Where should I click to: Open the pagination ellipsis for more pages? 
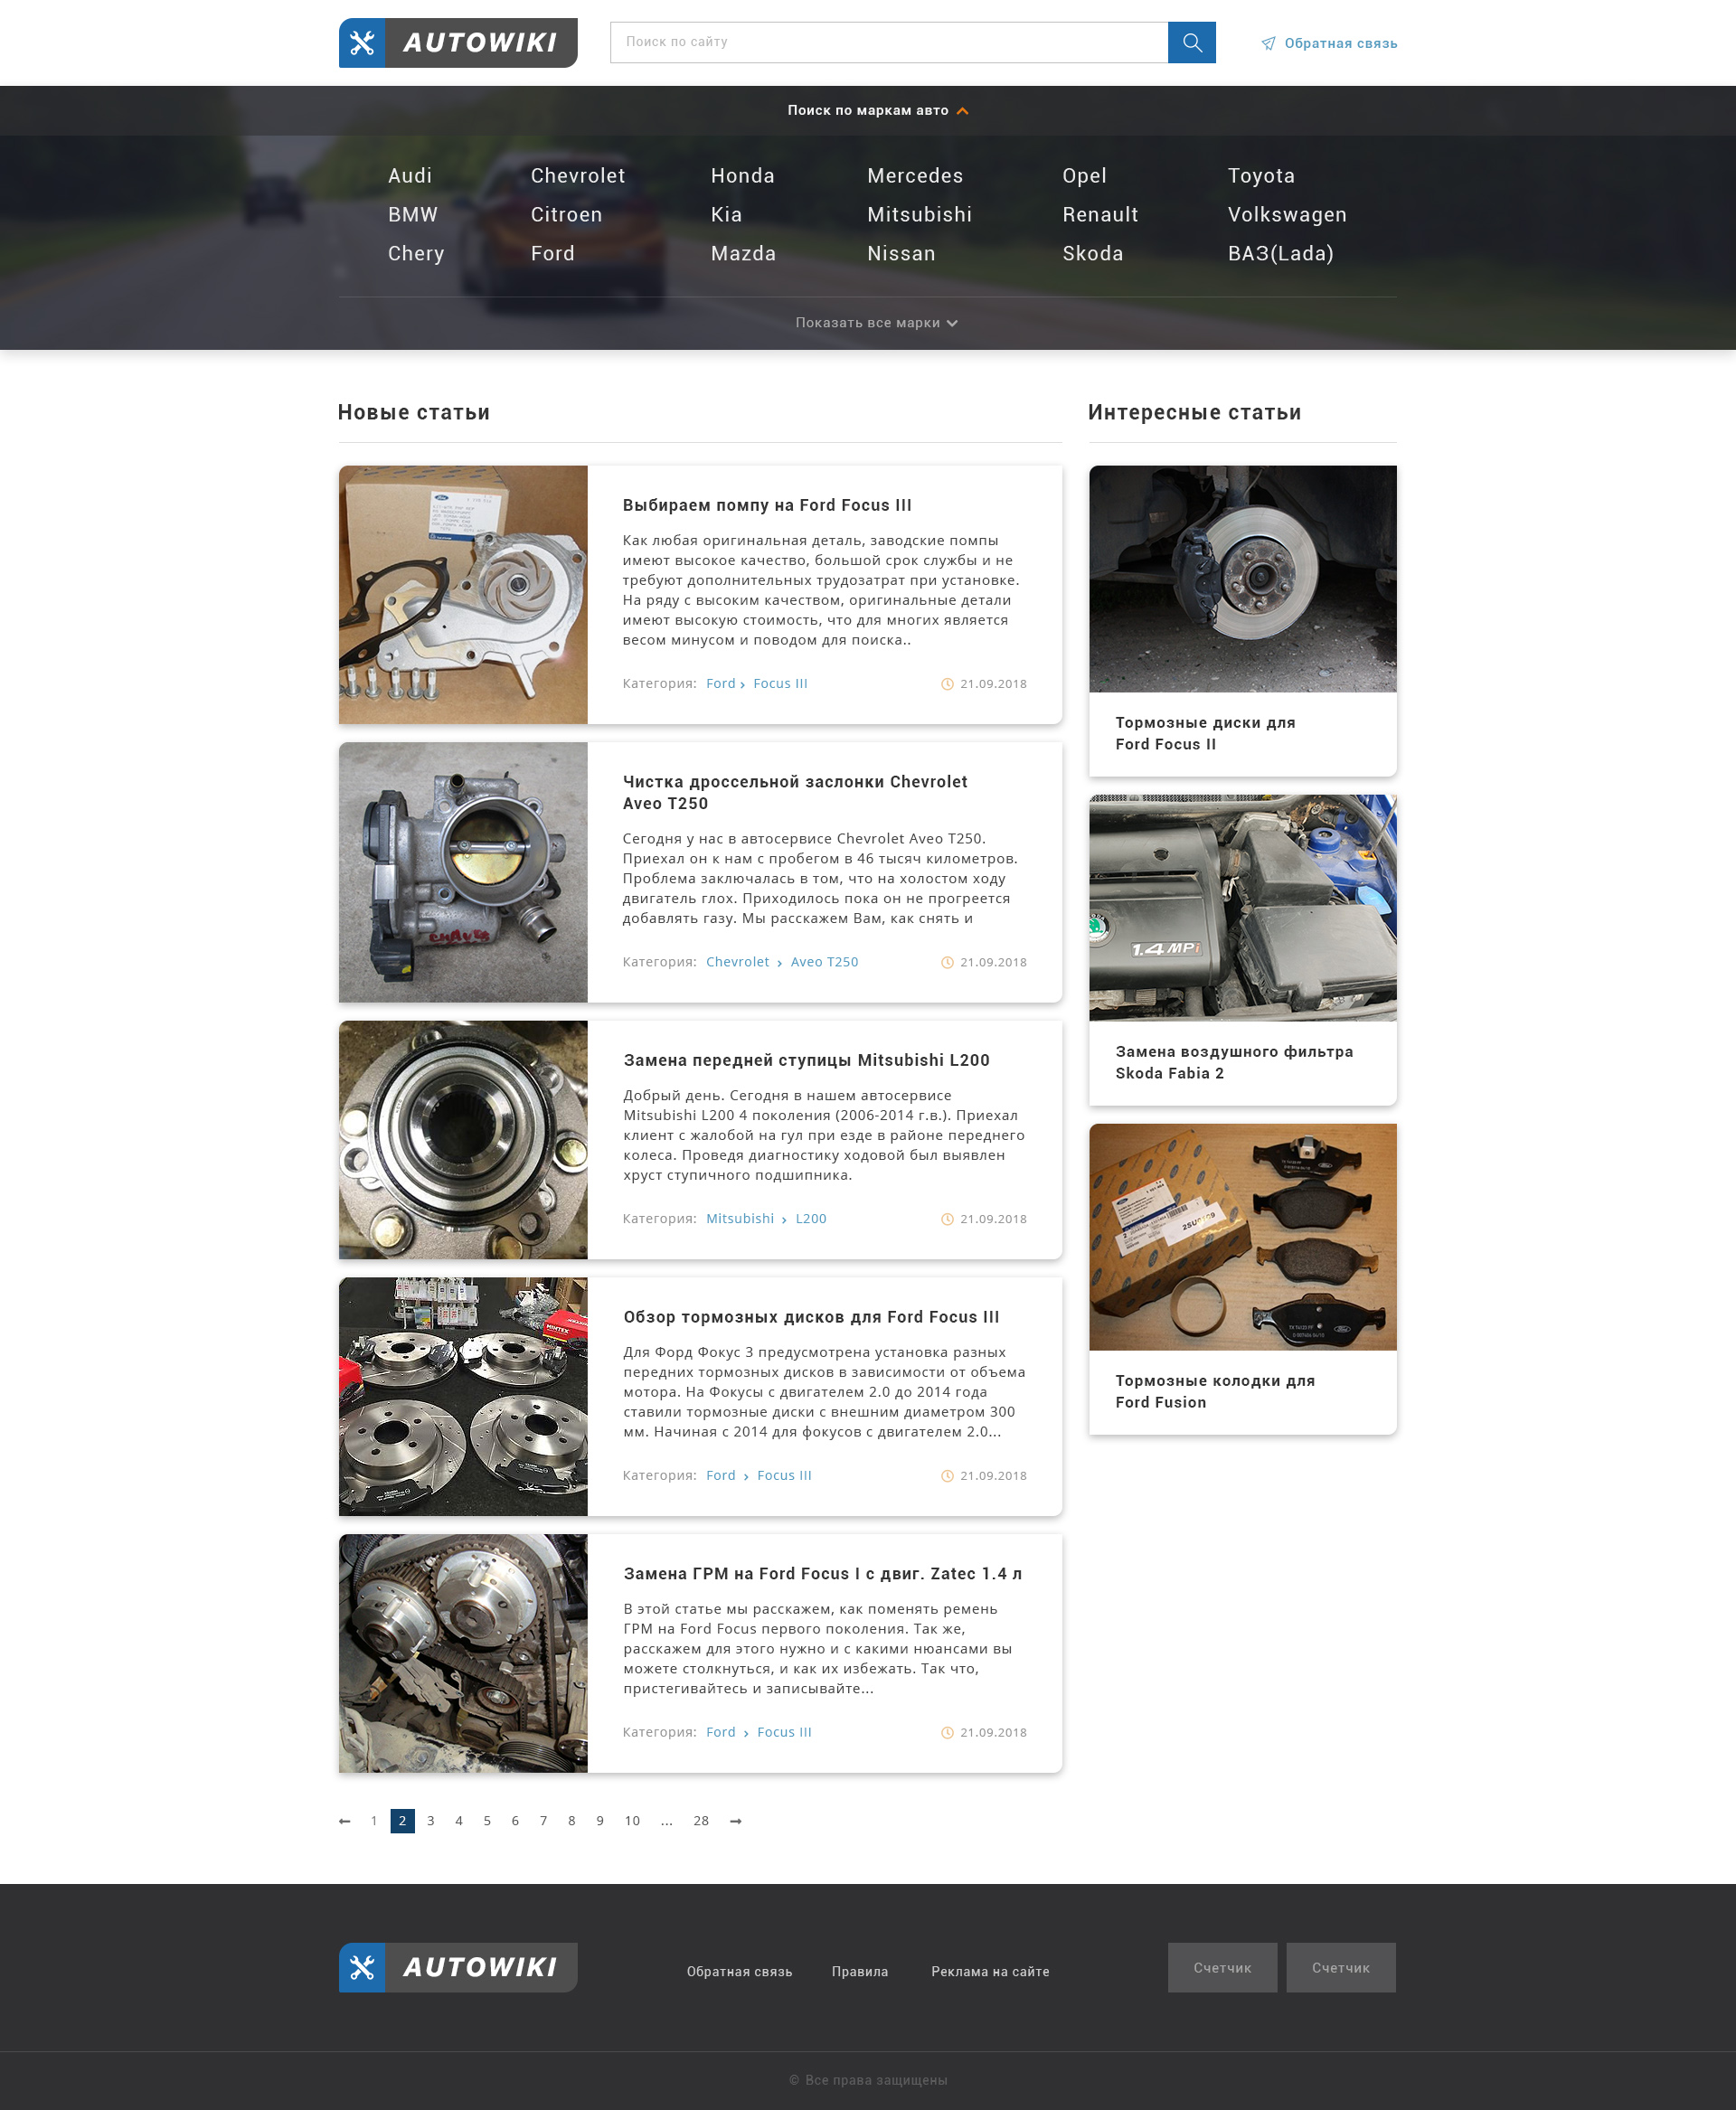pos(667,1821)
